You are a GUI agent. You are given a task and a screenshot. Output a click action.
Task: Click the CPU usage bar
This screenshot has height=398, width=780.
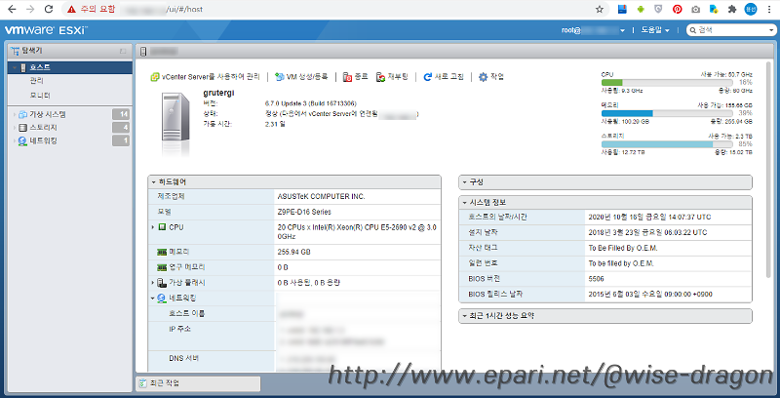(x=667, y=83)
